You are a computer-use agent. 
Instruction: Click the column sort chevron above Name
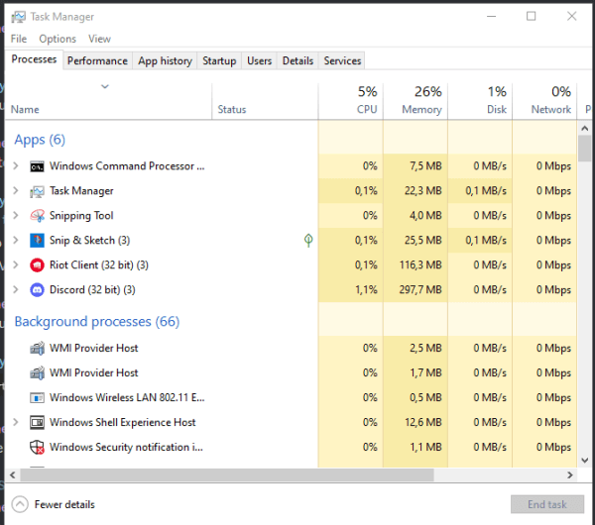tap(105, 87)
